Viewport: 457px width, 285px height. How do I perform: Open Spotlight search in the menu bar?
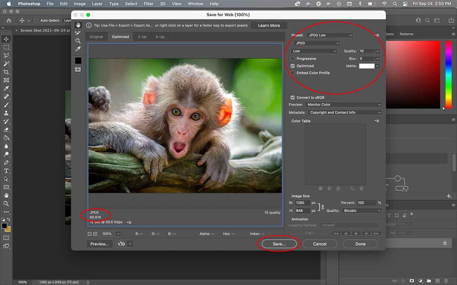[x=395, y=4]
